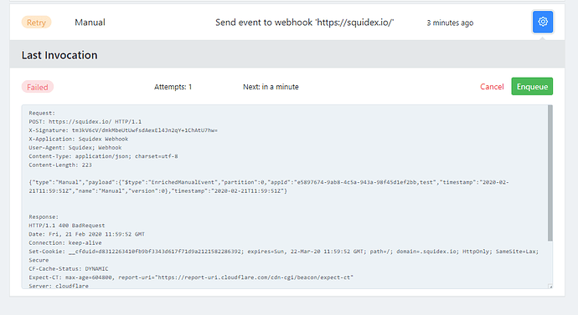The image size is (578, 315).
Task: Click the User-Agent header line
Action: point(75,148)
